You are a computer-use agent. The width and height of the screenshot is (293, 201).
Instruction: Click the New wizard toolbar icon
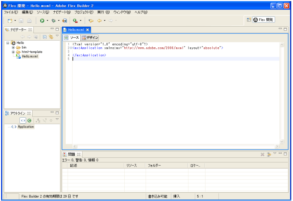[x=10, y=21]
